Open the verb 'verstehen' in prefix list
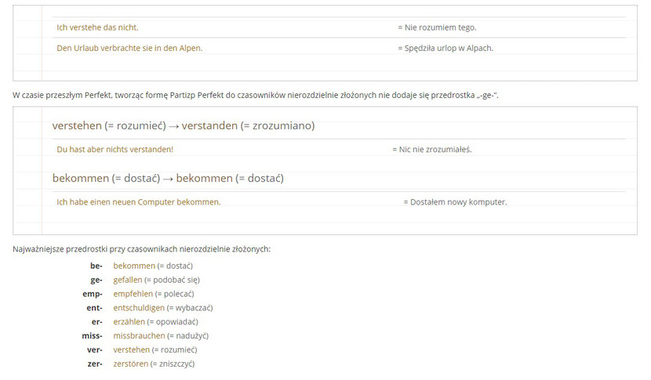Image resolution: width=651 pixels, height=380 pixels. [131, 349]
